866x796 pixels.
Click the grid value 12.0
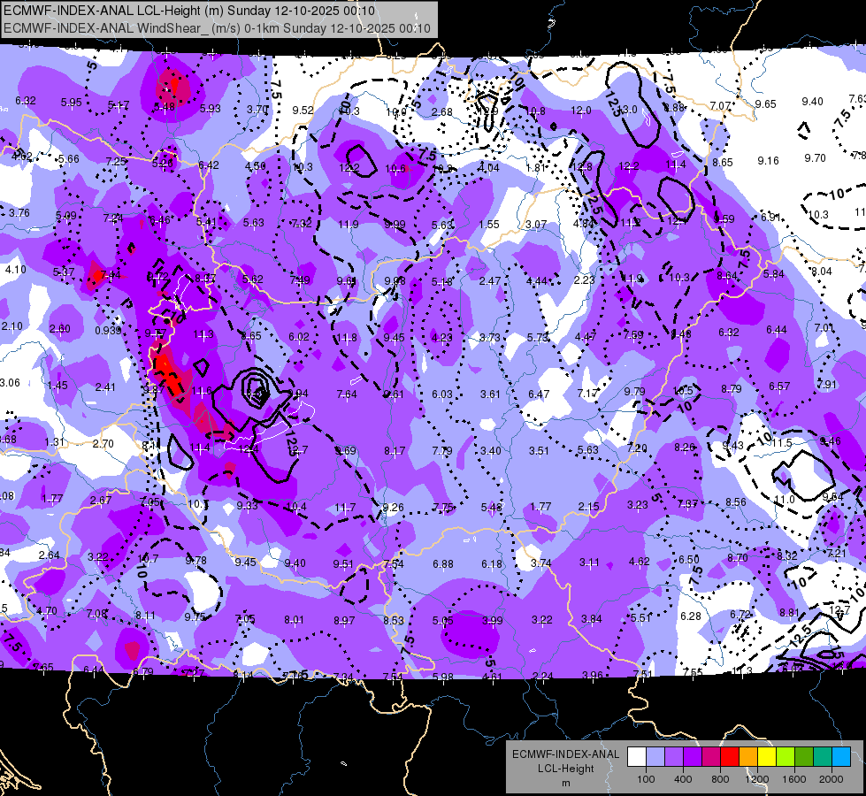(x=581, y=111)
